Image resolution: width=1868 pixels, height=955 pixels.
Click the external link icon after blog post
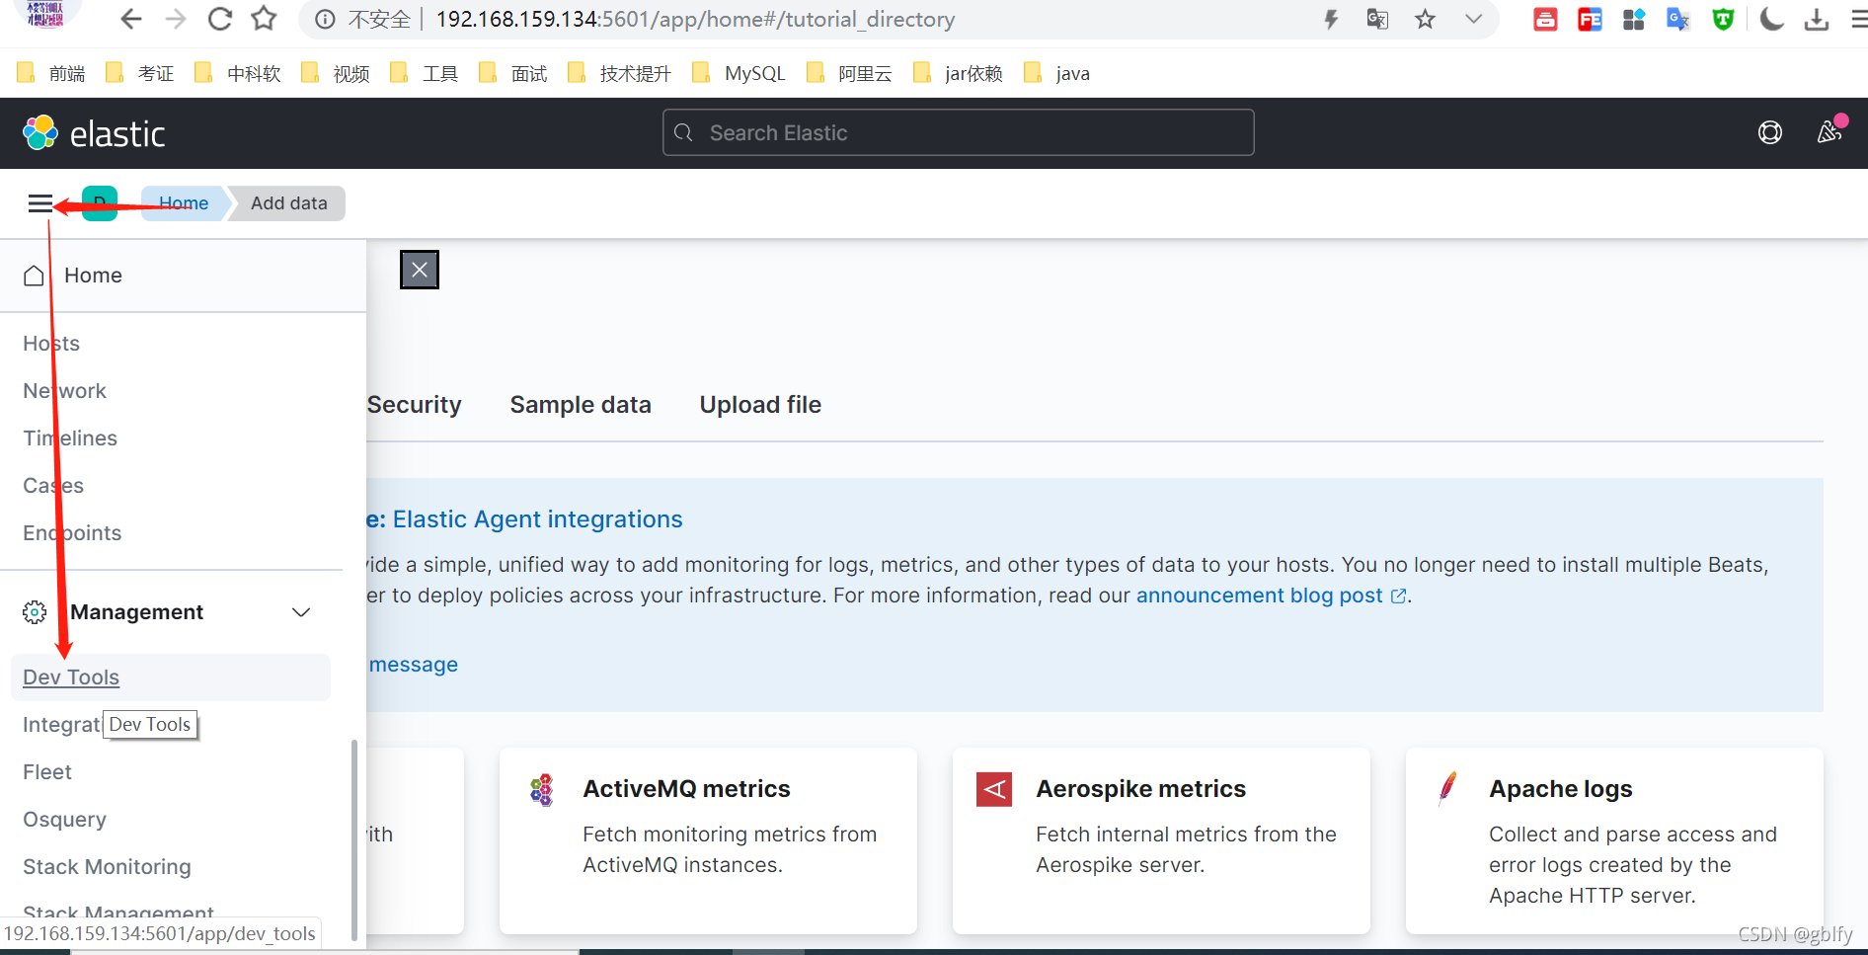1398,596
